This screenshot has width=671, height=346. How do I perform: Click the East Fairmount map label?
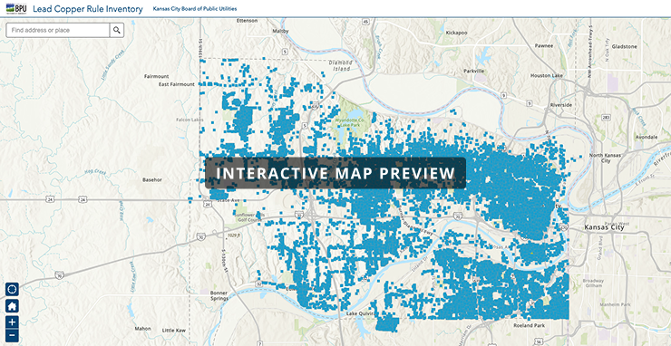pyautogui.click(x=176, y=84)
